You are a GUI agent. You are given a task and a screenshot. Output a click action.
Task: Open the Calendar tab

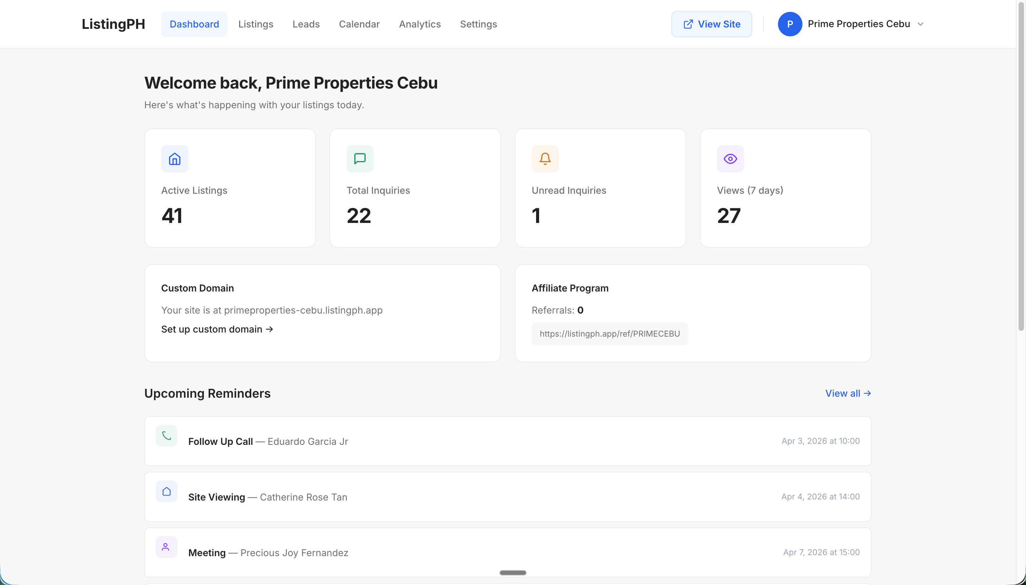[x=359, y=24]
